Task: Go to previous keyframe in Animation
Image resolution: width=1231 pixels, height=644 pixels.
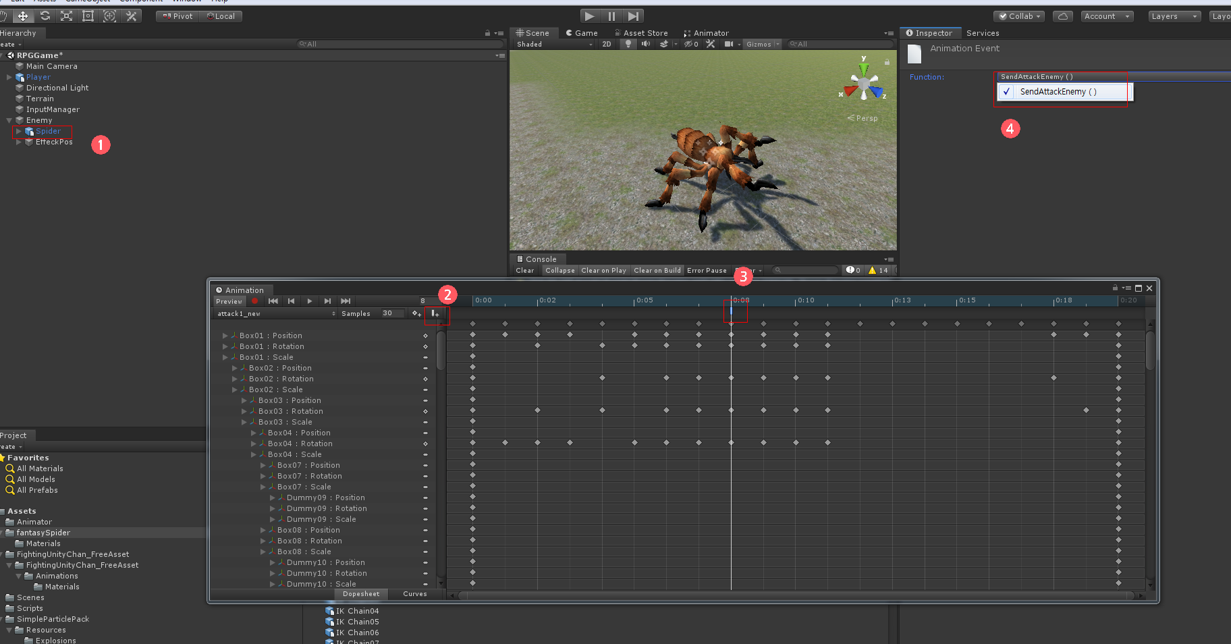Action: click(x=292, y=301)
